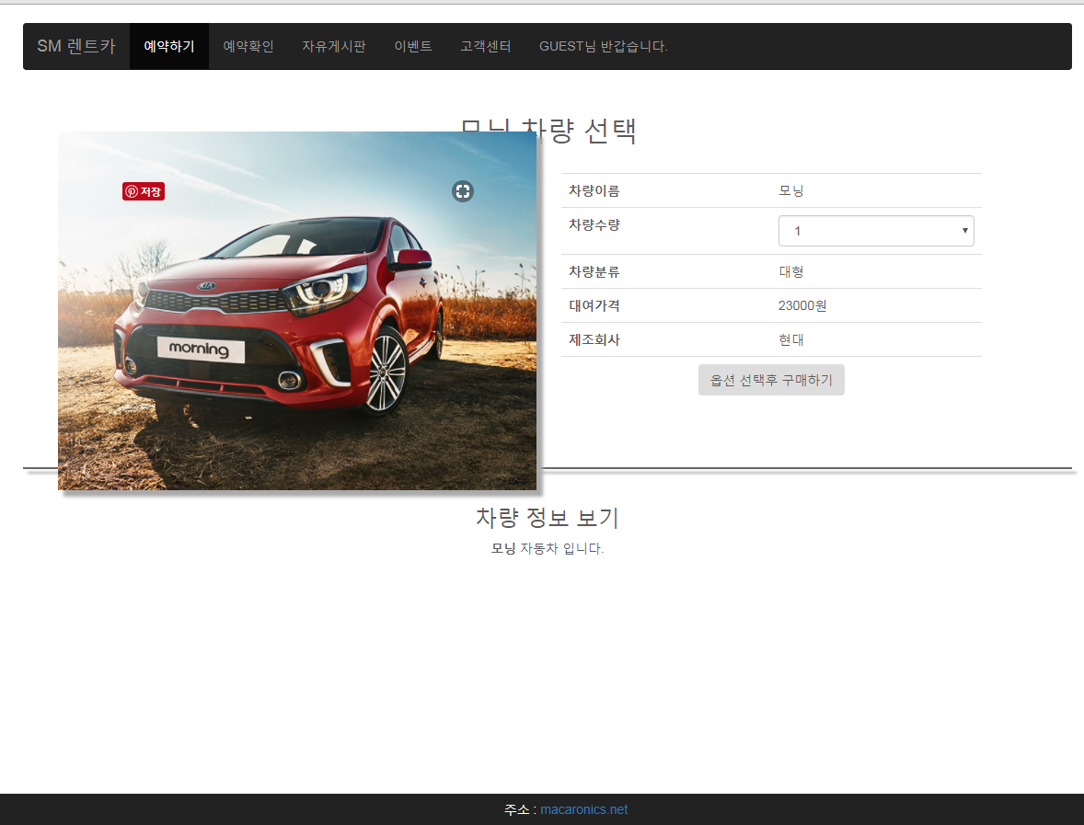Screen dimensions: 1084x825
Task: Select the 이벤트 menu item
Action: tap(413, 46)
